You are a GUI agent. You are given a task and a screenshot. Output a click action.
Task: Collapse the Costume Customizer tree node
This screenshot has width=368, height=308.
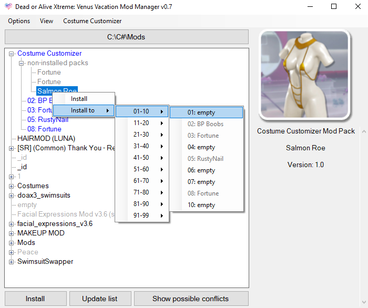(11, 54)
